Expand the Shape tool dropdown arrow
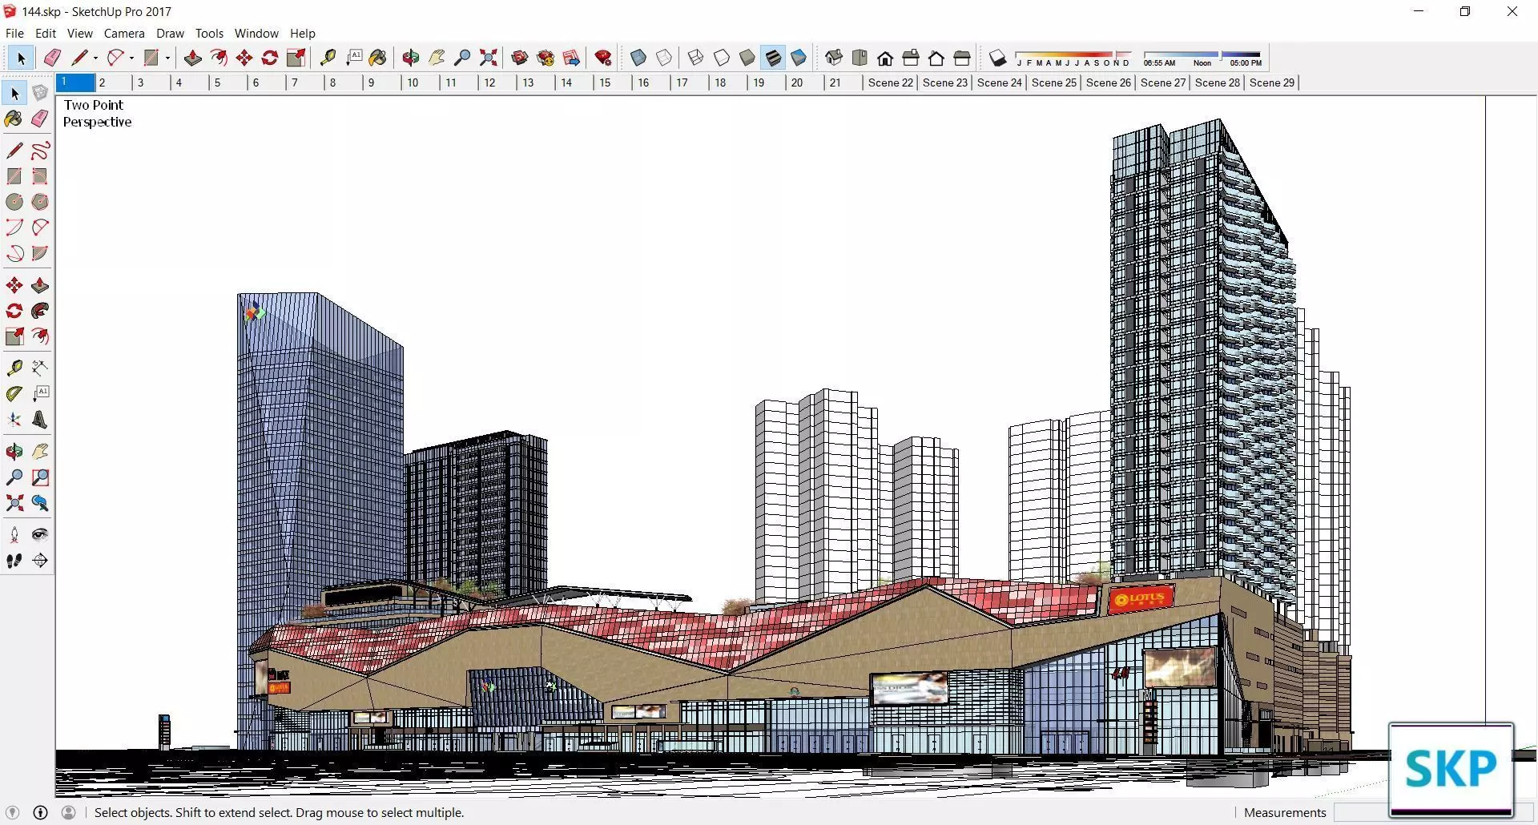This screenshot has height=825, width=1538. (167, 58)
